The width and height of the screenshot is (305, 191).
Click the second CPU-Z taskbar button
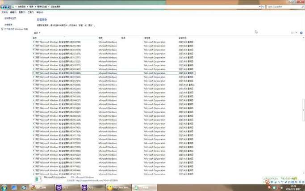point(92,188)
